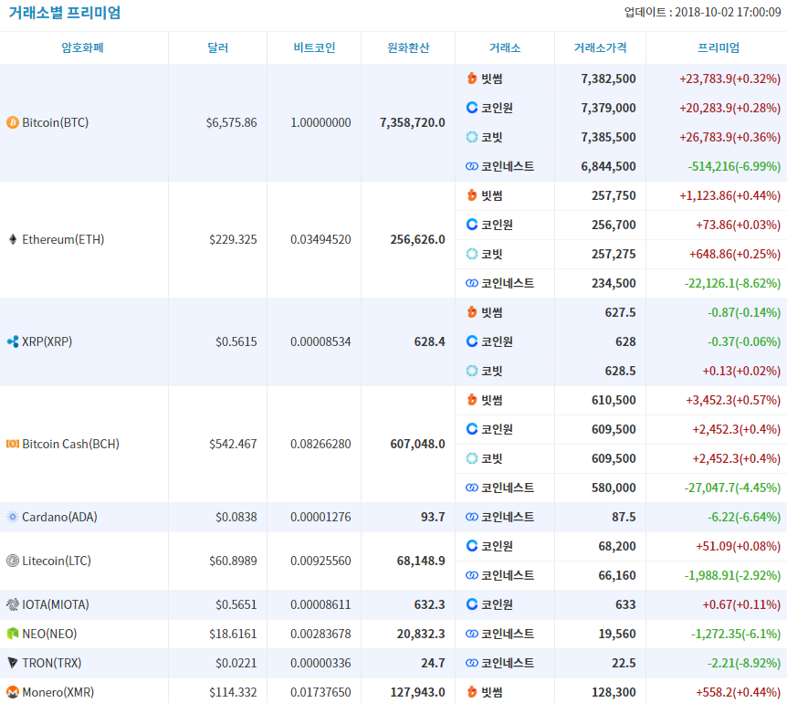Select Cardano premium -6.22(-6.64%)

click(744, 517)
